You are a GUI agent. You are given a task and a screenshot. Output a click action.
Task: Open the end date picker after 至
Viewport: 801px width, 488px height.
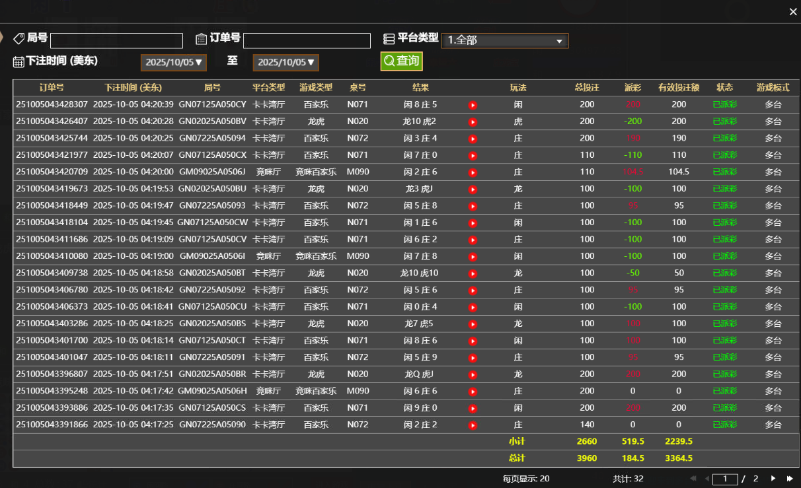286,62
